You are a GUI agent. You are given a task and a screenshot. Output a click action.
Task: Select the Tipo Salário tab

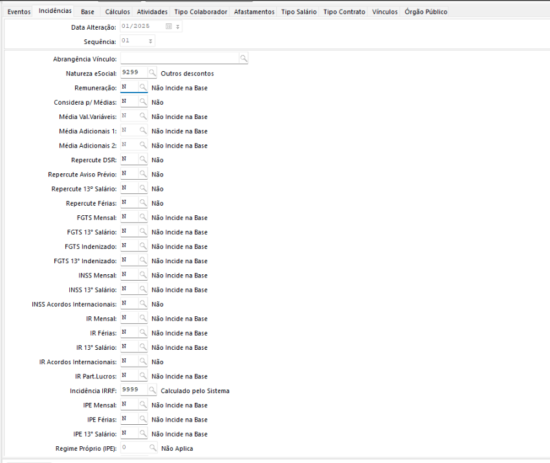[299, 12]
